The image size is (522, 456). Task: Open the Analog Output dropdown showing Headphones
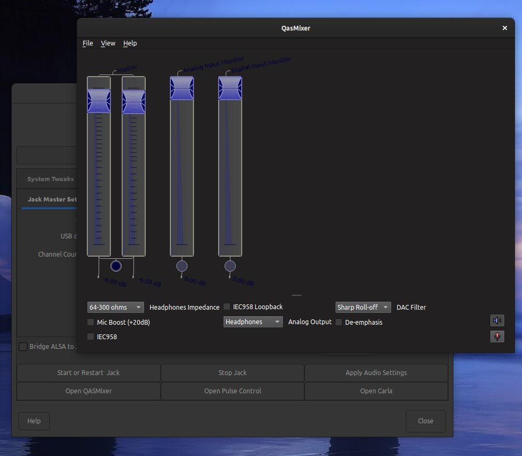(x=252, y=322)
